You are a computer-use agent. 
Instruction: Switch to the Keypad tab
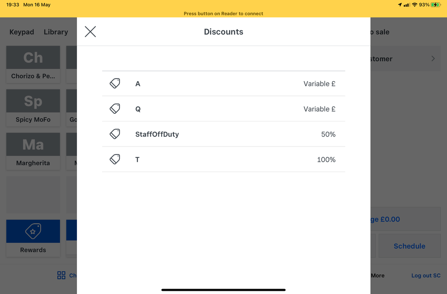[x=21, y=32]
